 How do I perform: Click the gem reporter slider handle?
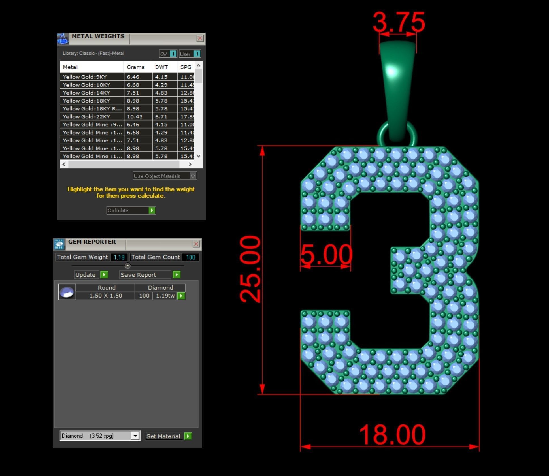click(x=127, y=266)
